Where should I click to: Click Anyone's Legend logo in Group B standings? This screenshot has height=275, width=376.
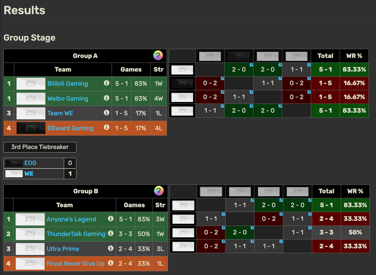point(30,219)
